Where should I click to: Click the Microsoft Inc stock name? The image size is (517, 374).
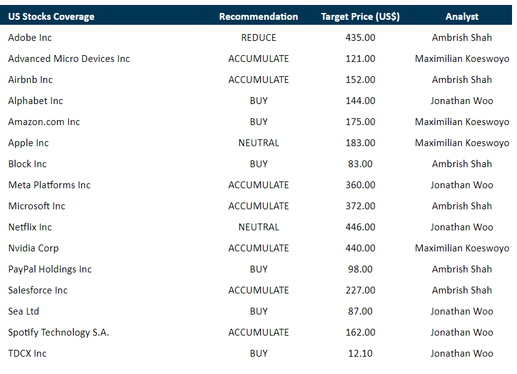tap(37, 206)
